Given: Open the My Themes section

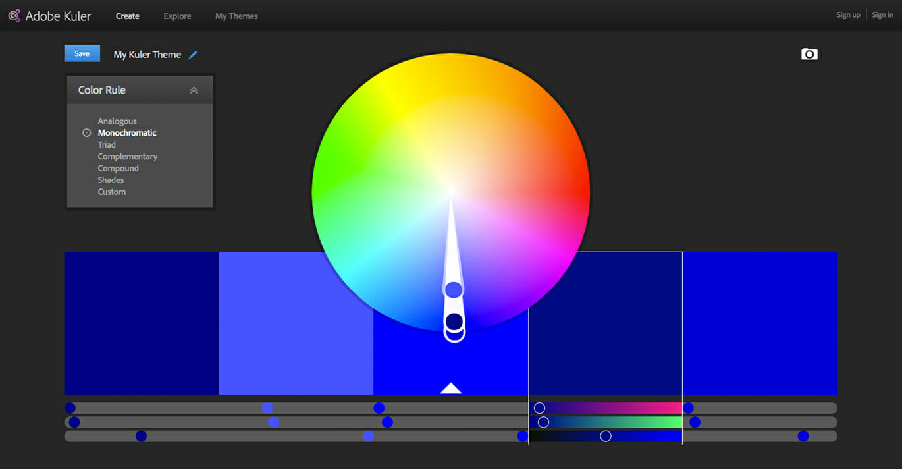Looking at the screenshot, I should pos(236,16).
